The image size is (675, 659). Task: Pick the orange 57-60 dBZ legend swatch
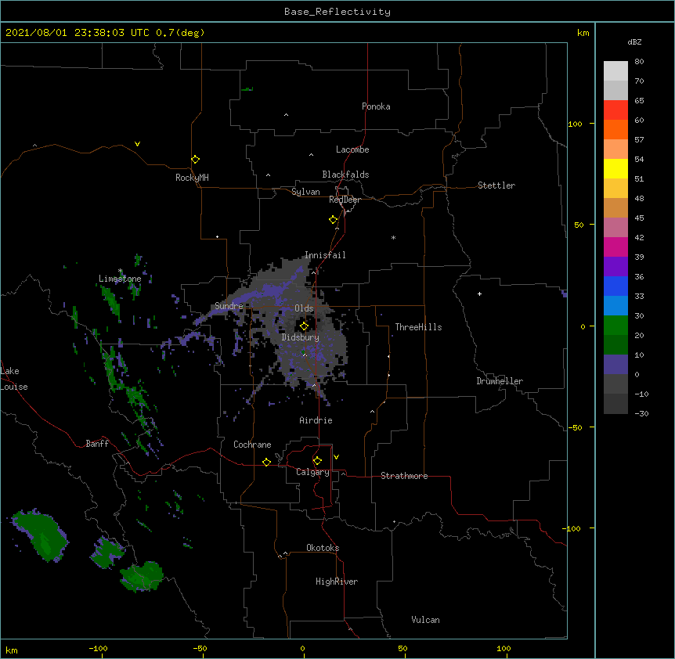[615, 129]
